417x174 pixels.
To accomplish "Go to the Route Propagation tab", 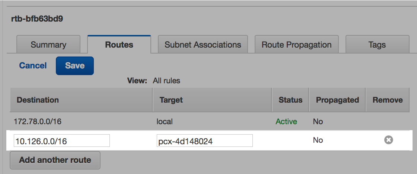I will [x=296, y=45].
